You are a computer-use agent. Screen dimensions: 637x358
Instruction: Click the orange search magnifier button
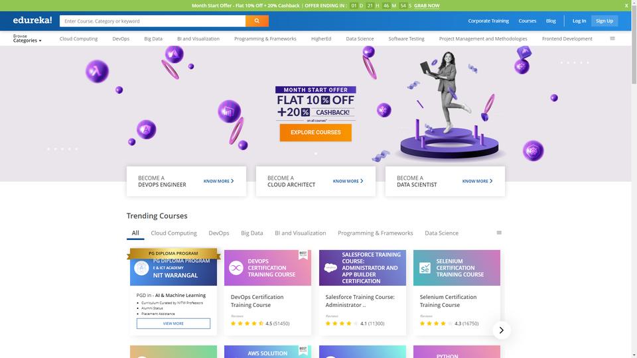(x=257, y=21)
